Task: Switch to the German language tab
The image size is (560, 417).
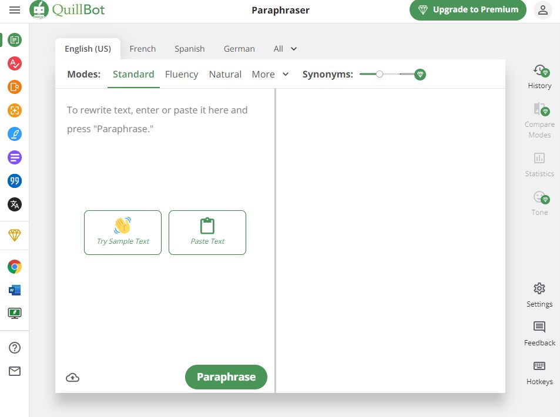Action: click(x=239, y=49)
